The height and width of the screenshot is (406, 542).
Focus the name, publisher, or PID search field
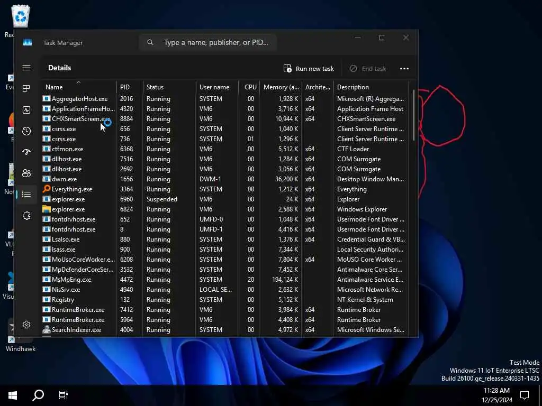coord(208,42)
